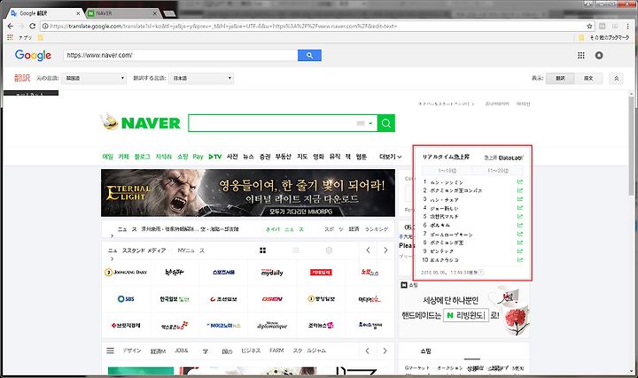Image resolution: width=638 pixels, height=378 pixels.
Task: Click the help icon beside the ranking timestamp
Action: click(x=481, y=273)
